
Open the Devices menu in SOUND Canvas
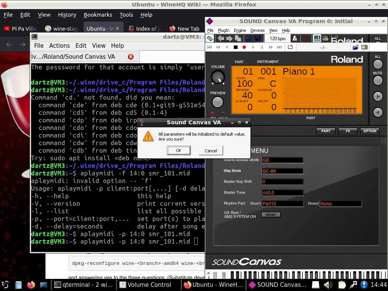(x=257, y=30)
